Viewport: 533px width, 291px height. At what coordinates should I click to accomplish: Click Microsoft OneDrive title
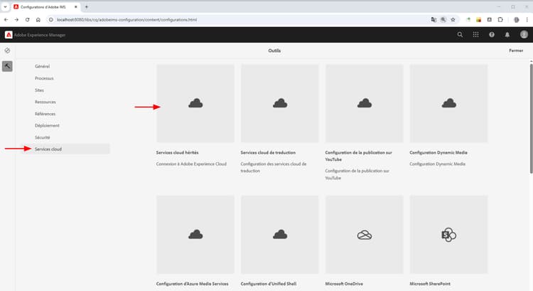pos(344,283)
